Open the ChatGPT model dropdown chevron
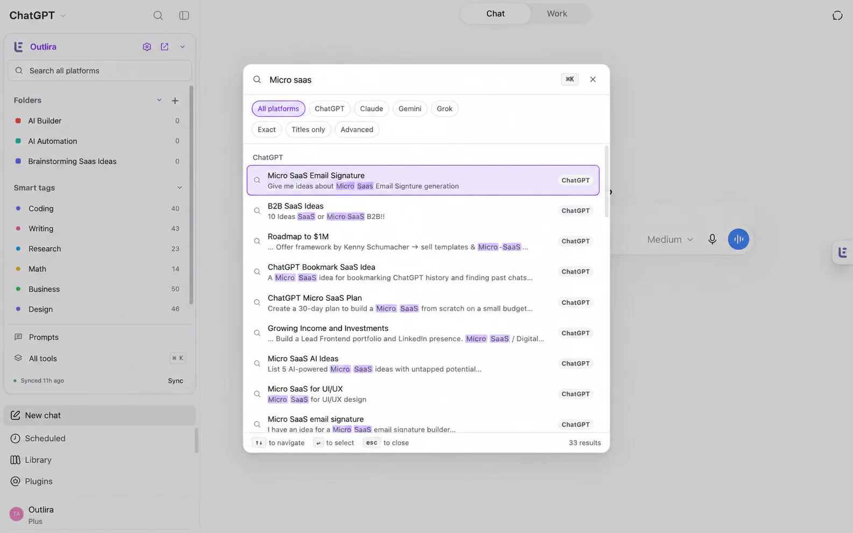Screen dimensions: 853x533 (63, 16)
